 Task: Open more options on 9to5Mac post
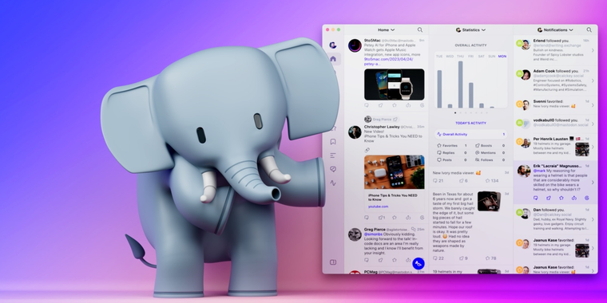point(422,105)
